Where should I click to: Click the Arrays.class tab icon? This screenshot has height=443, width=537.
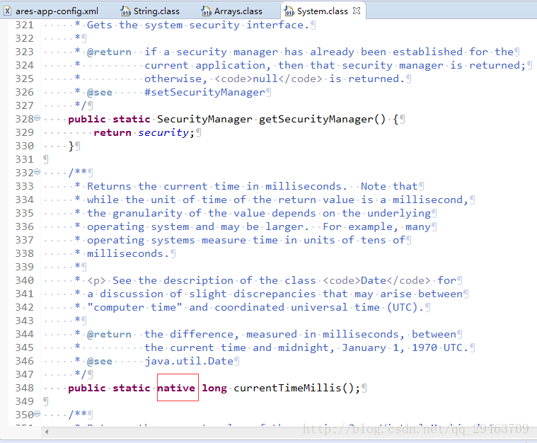point(207,11)
